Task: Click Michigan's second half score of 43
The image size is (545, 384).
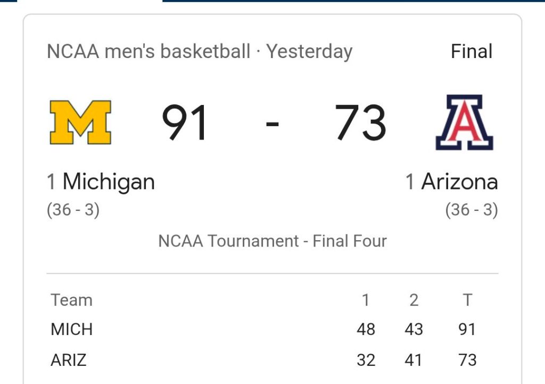Action: point(414,330)
